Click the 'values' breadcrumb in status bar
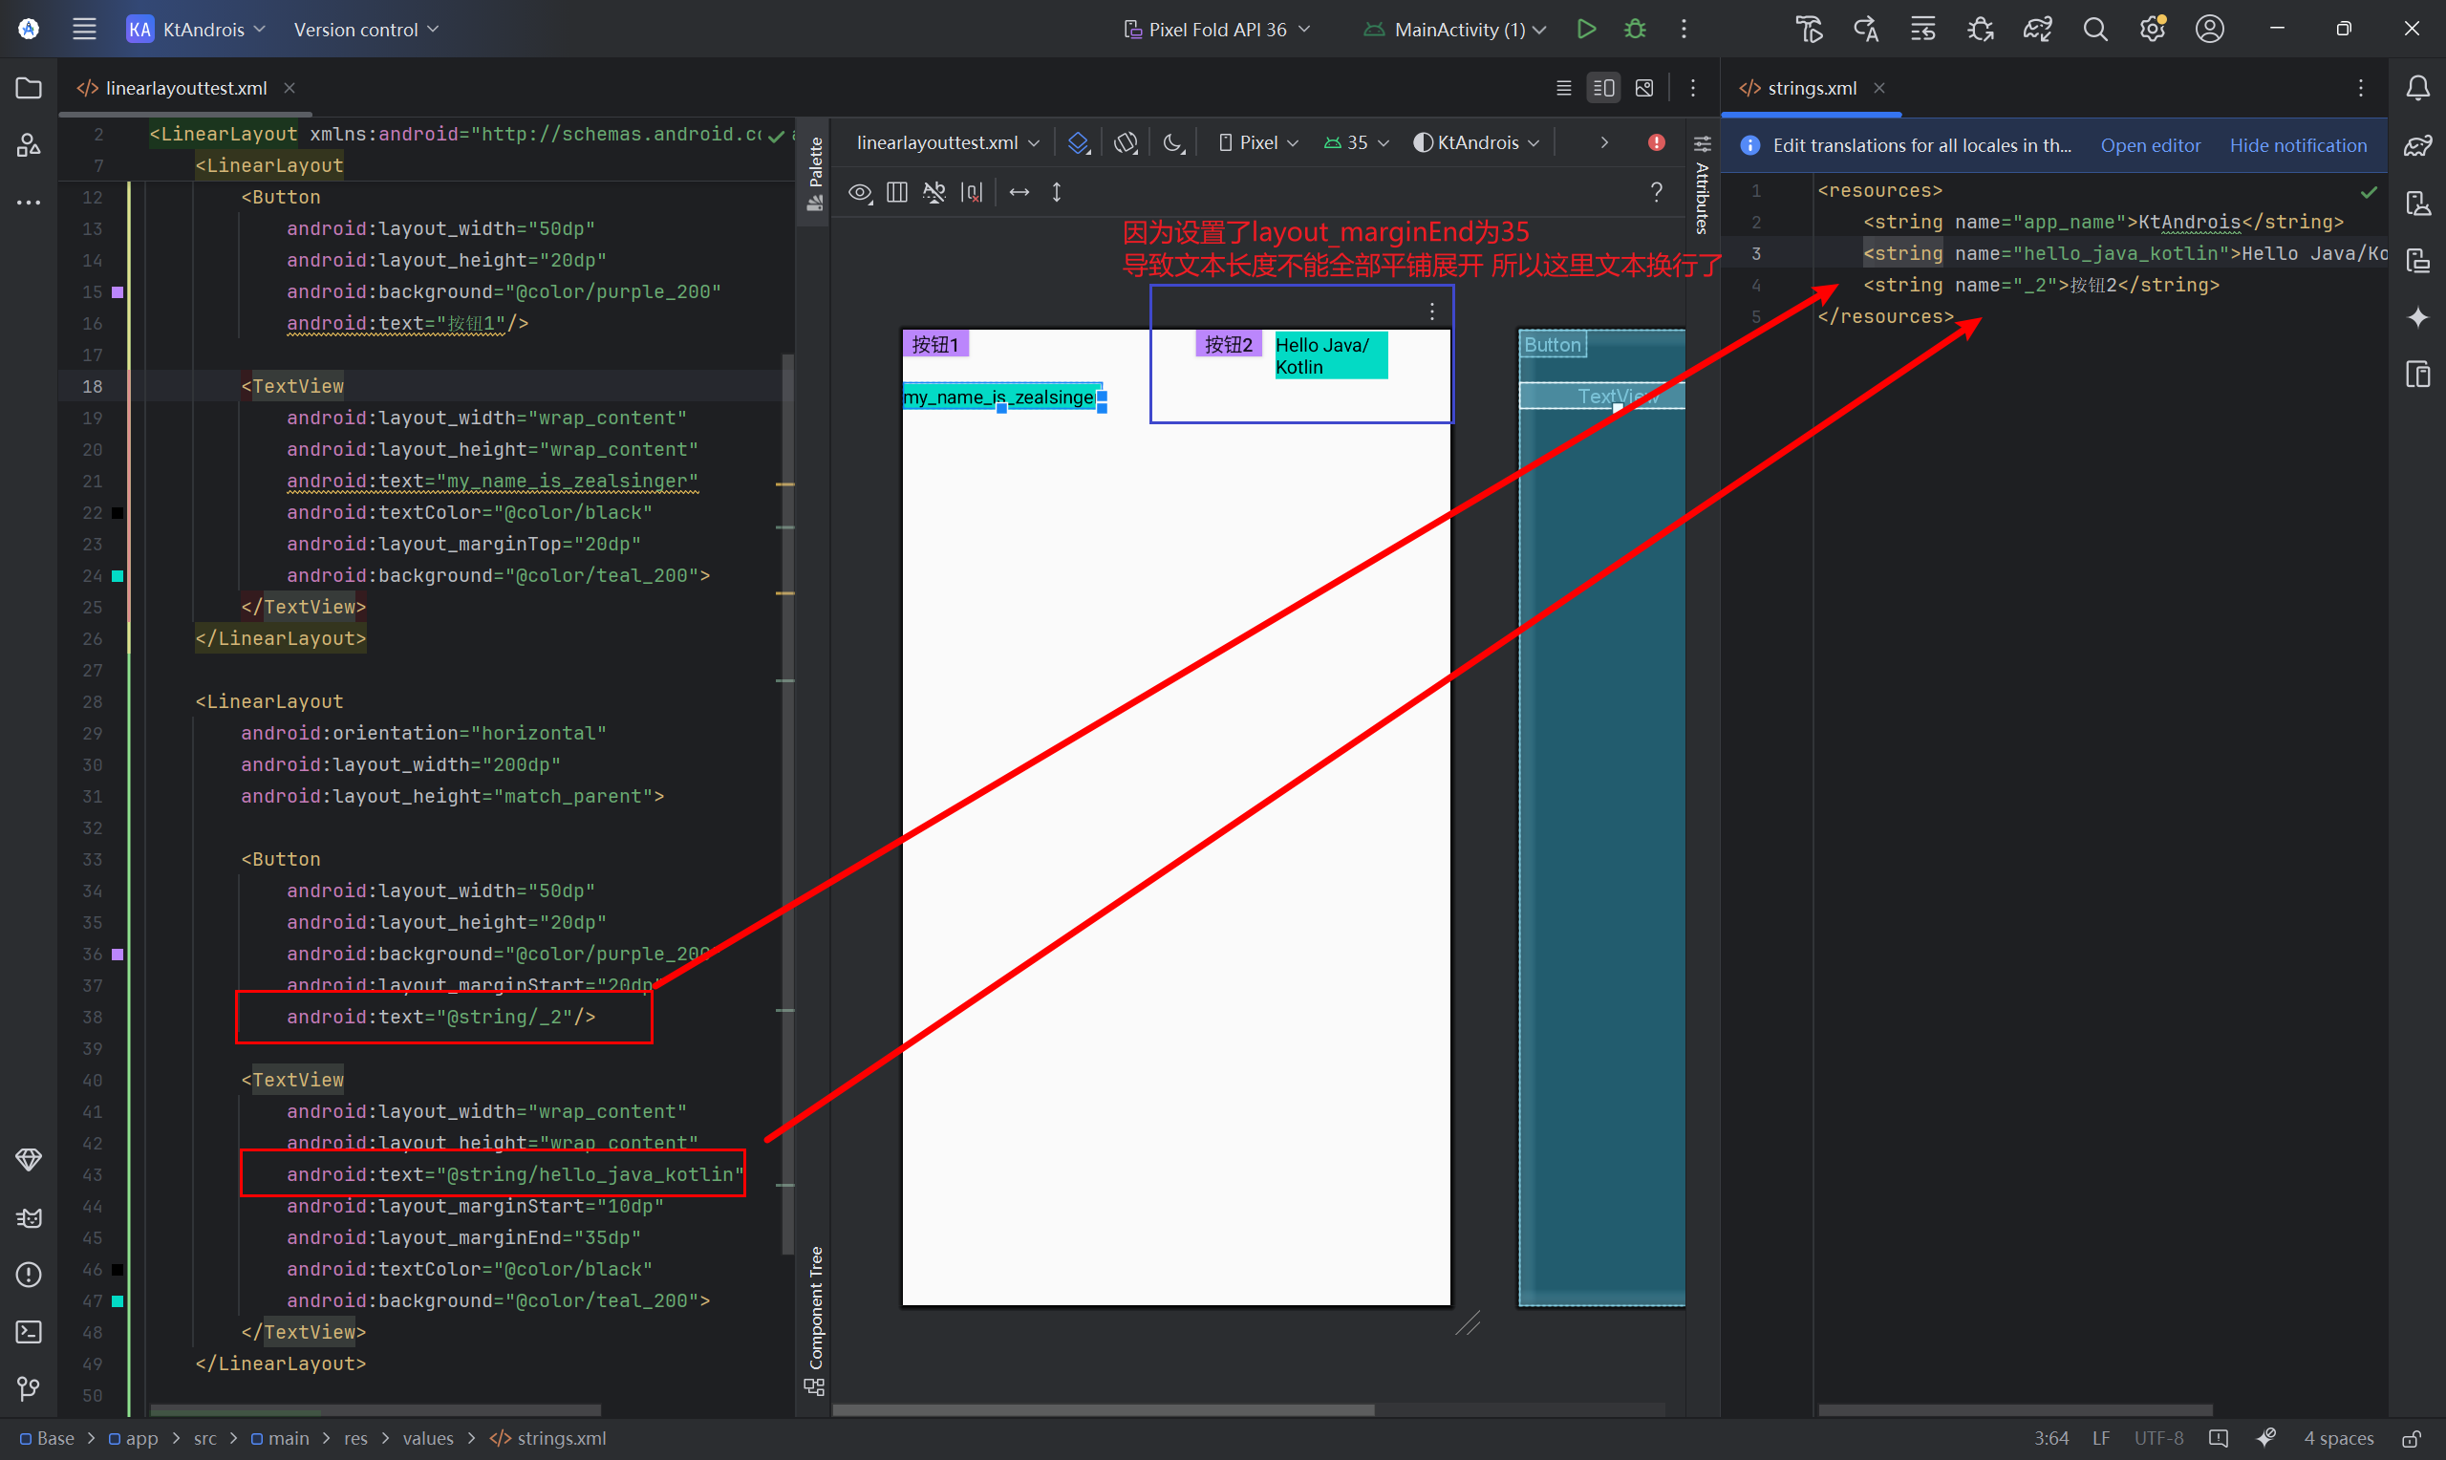The image size is (2446, 1460). point(428,1438)
